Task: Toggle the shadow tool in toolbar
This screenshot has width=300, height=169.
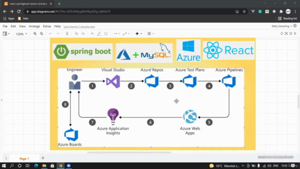Action: pyautogui.click(x=106, y=34)
